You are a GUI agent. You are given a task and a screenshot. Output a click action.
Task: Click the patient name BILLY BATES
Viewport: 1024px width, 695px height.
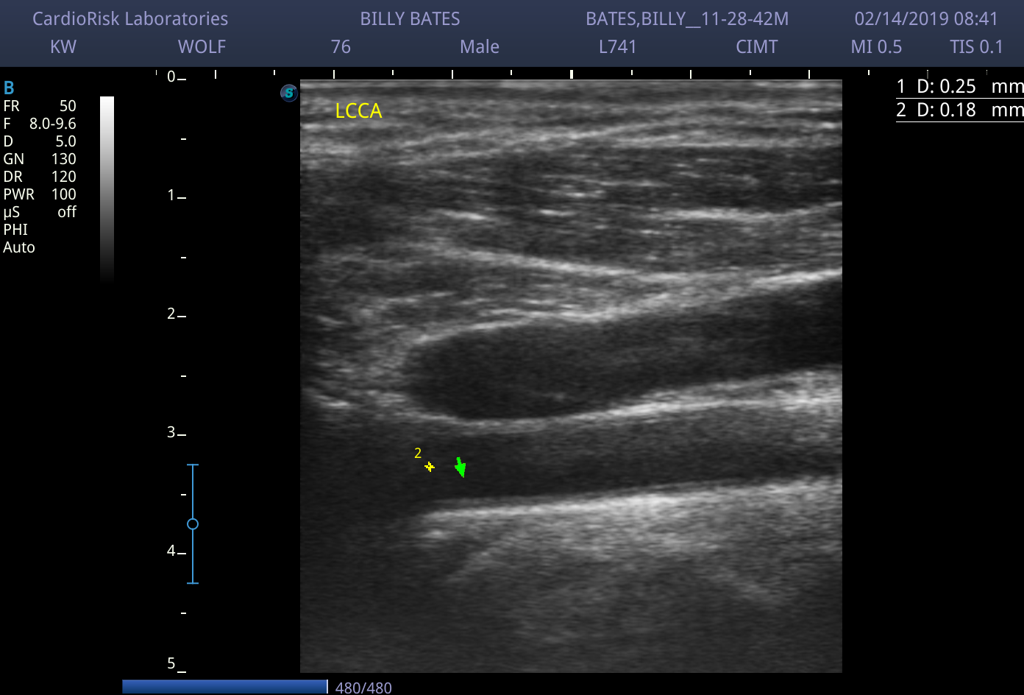coord(410,19)
